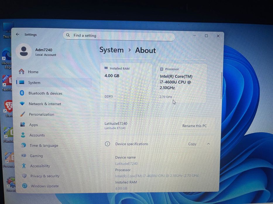273x204 pixels.
Task: Click the LatitudeE7240 PC name heading
Action: (x=116, y=123)
